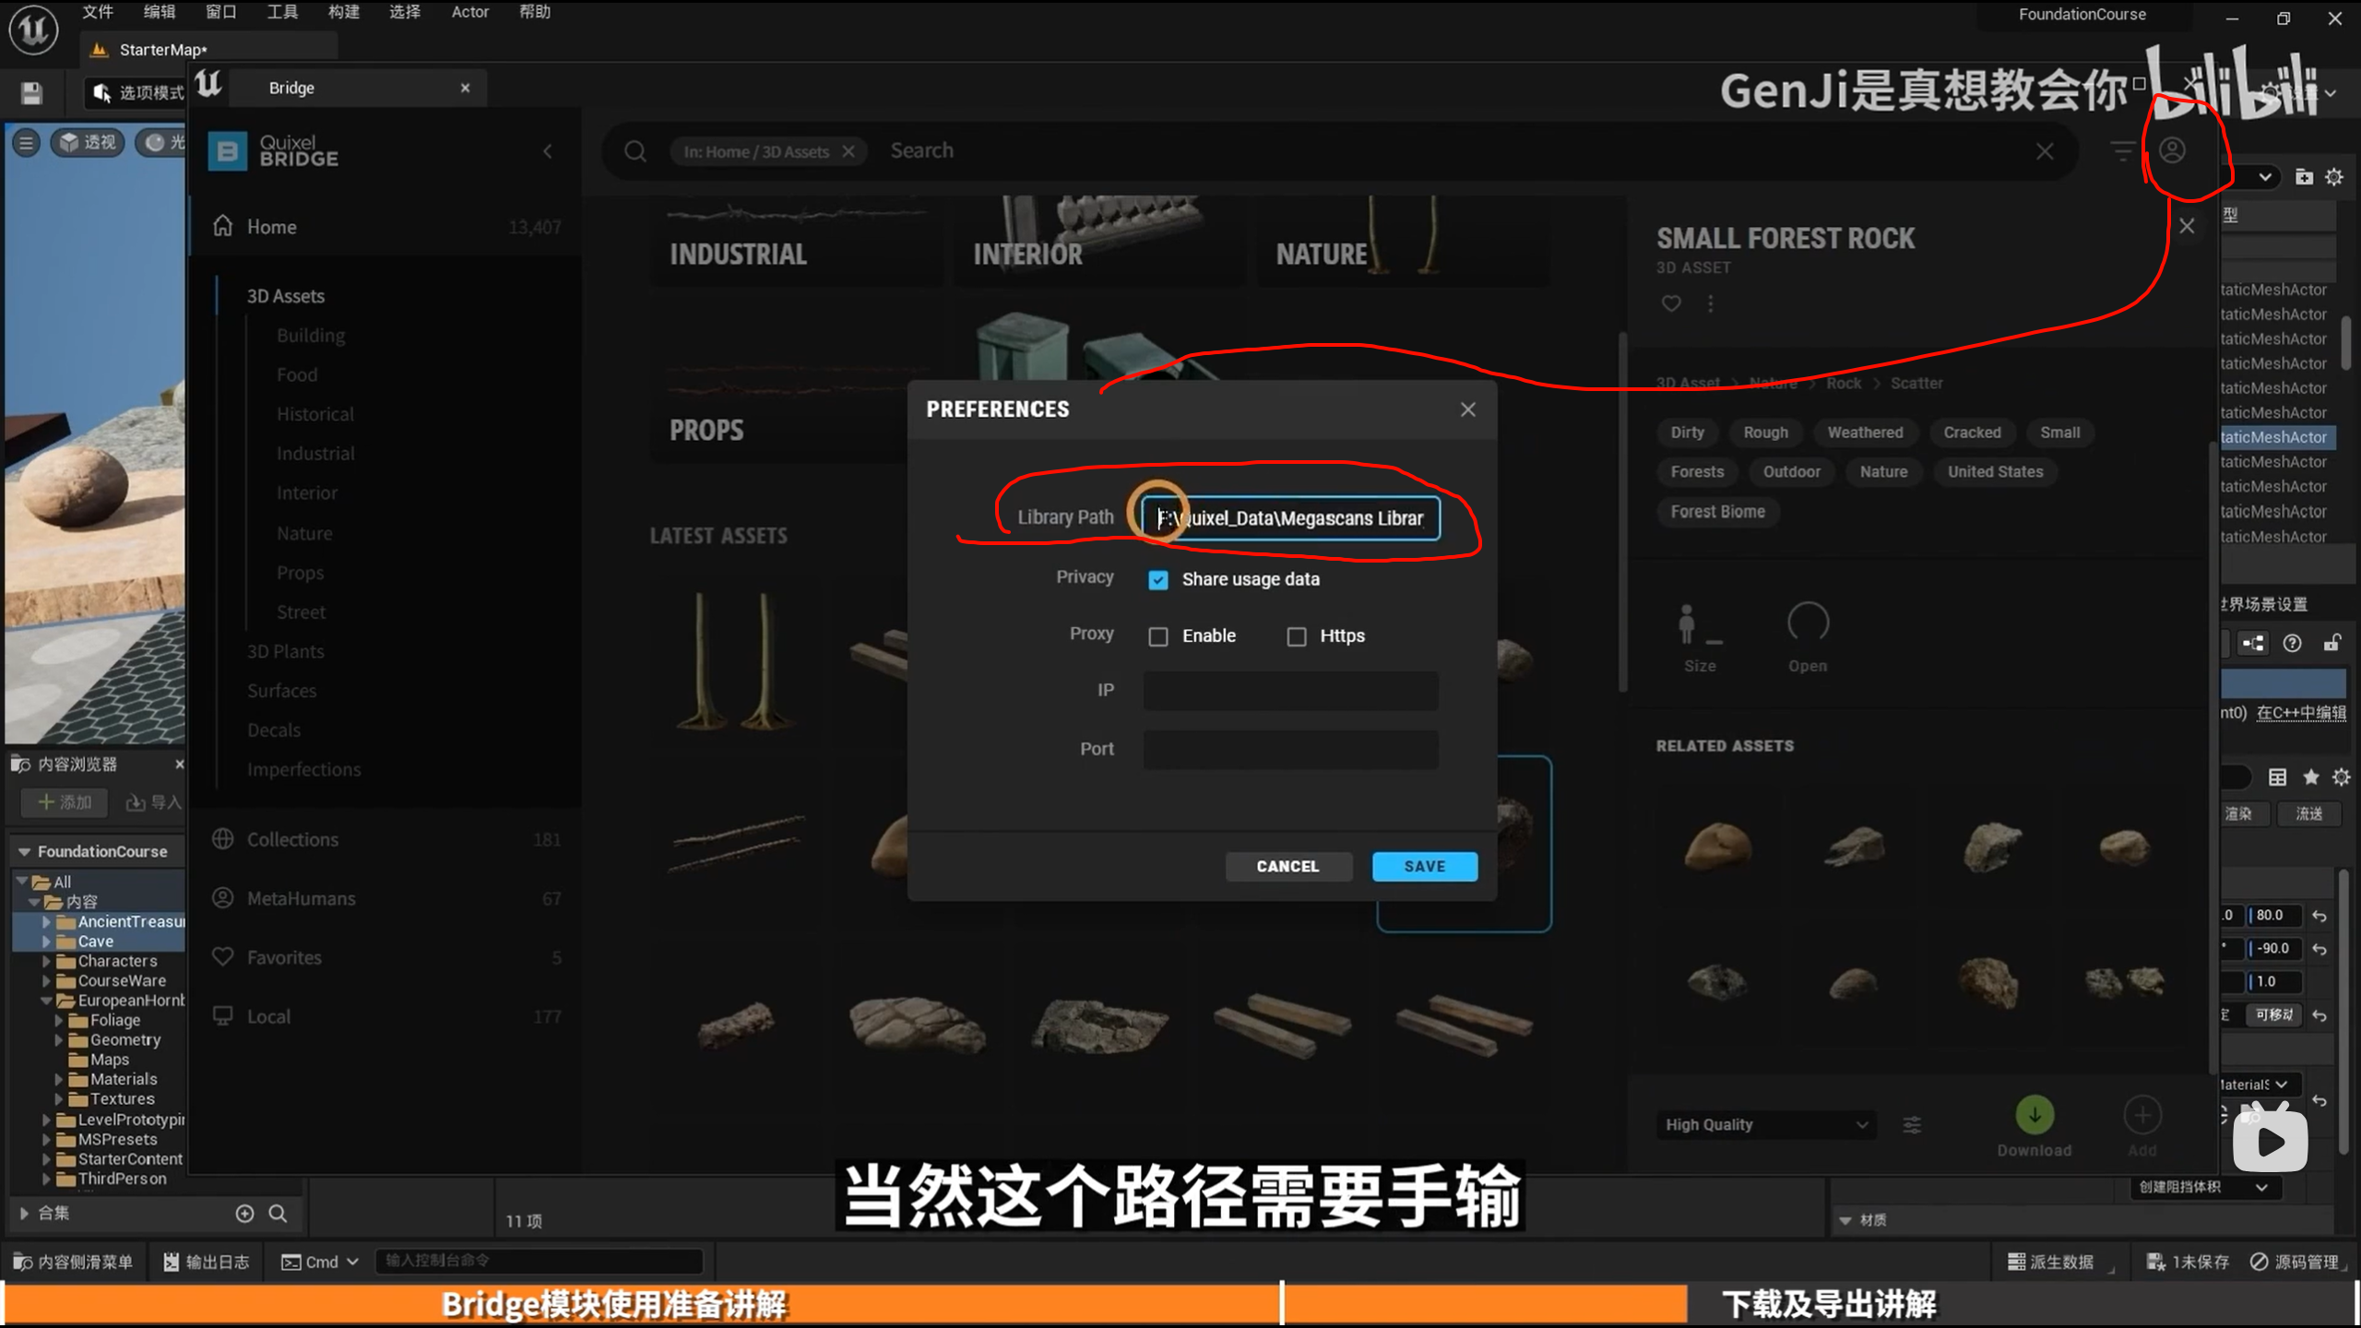Uncheck Share usage data checkbox
This screenshot has height=1328, width=2361.
point(1157,579)
